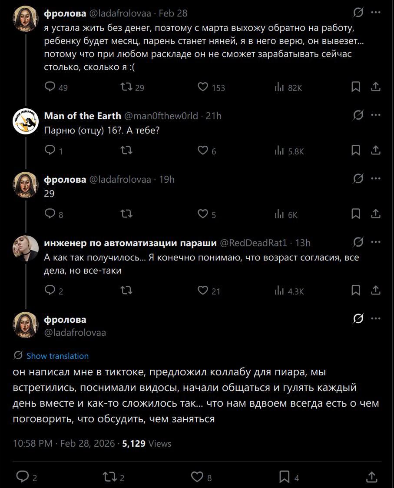Share the tweet from RedDeadRat1
Viewport: 394px width, 488px height.
(x=376, y=291)
